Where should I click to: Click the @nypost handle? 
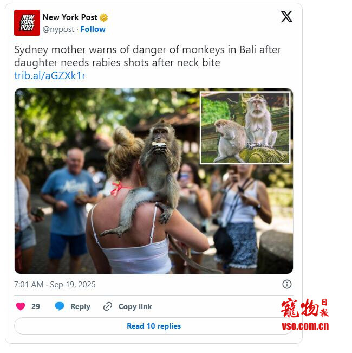point(58,29)
